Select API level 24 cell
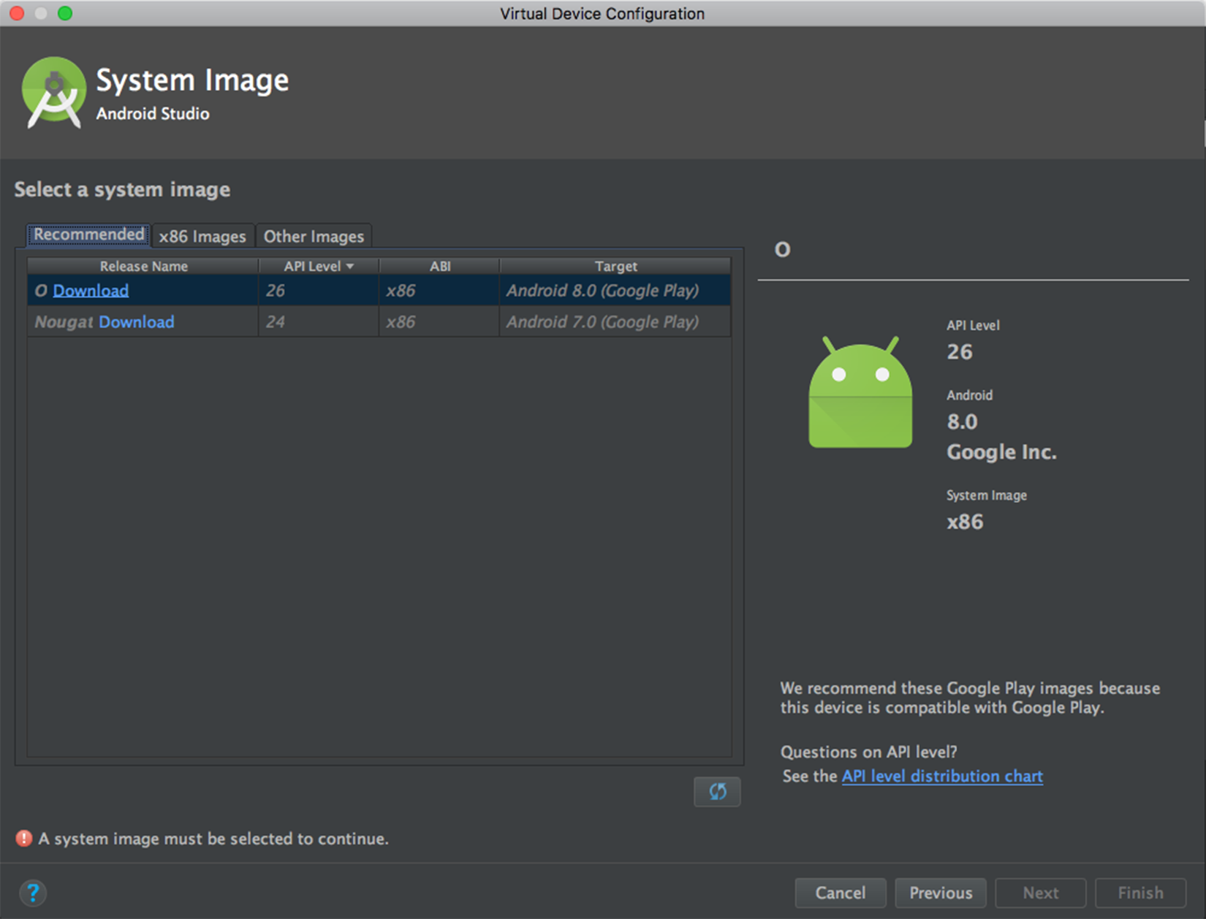The width and height of the screenshot is (1206, 919). click(319, 322)
